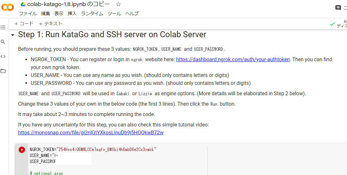Click the NGROK_TOKEN string value in code
347x175 pixels.
click(106, 150)
